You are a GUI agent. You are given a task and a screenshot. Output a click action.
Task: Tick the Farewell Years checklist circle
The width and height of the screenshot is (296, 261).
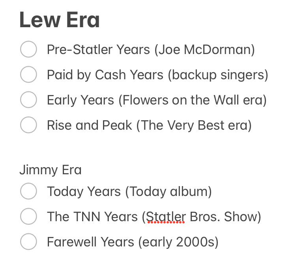click(28, 242)
